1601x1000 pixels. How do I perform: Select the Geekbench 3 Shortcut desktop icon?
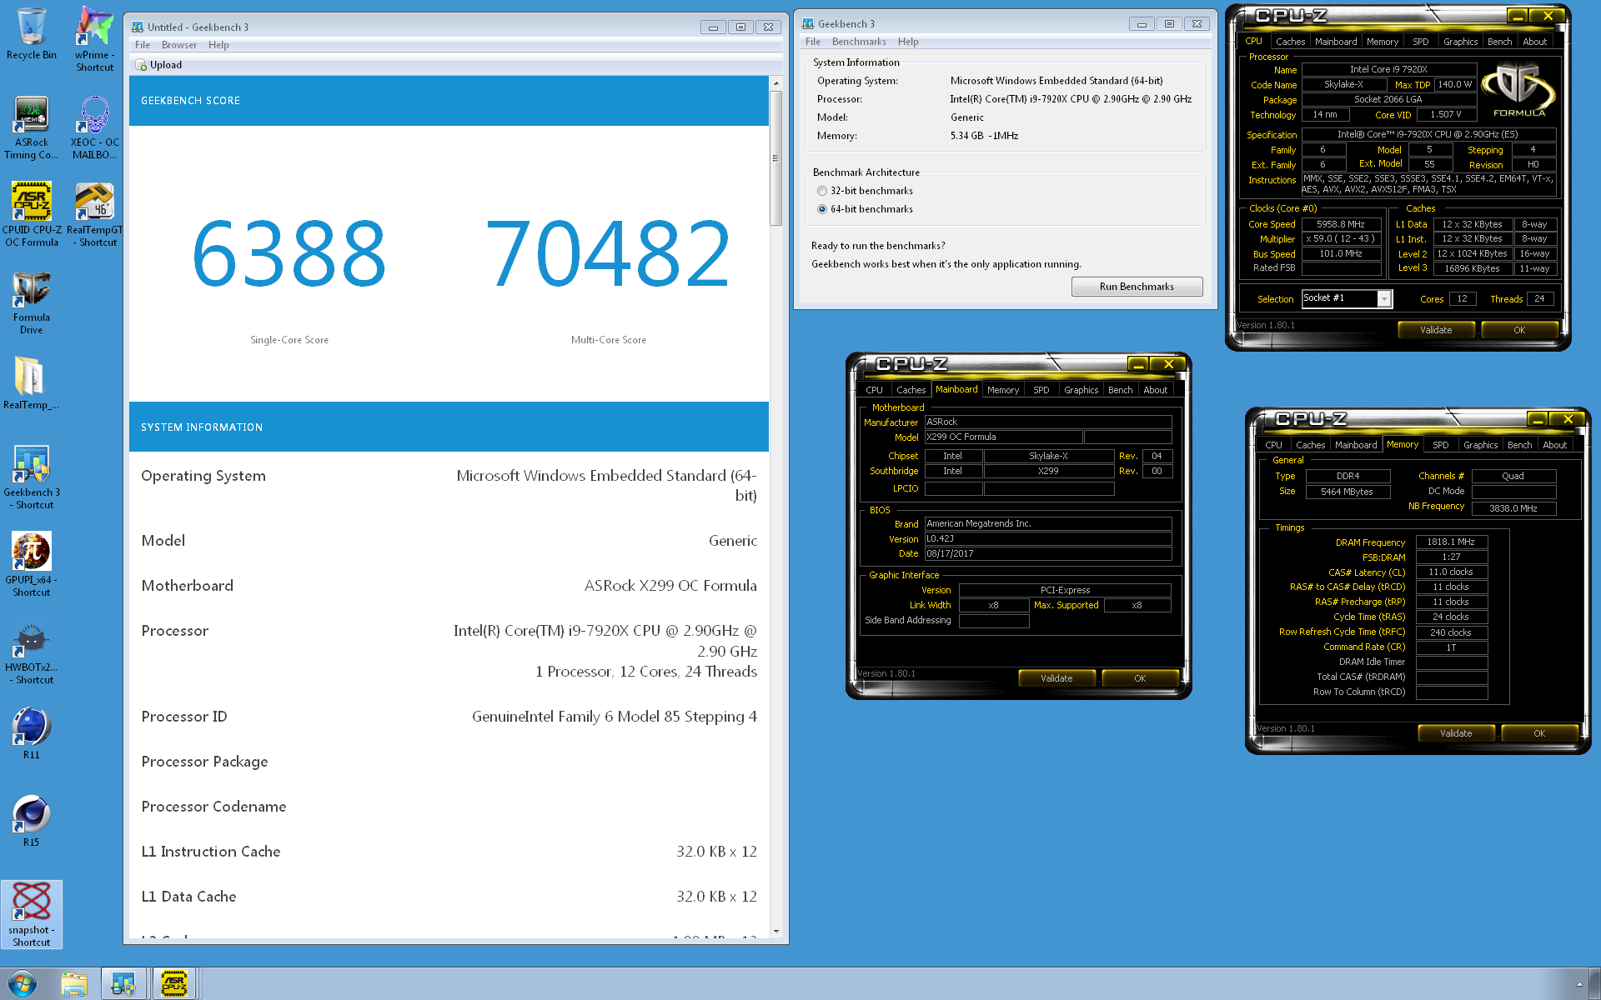click(x=32, y=477)
